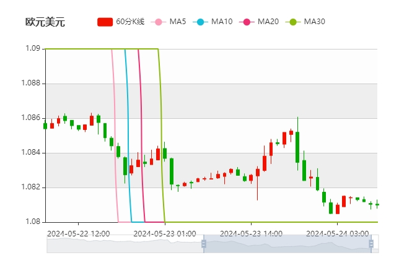Click the 1.09 y-axis label
Screen dimensions: 399x263
pyautogui.click(x=33, y=48)
